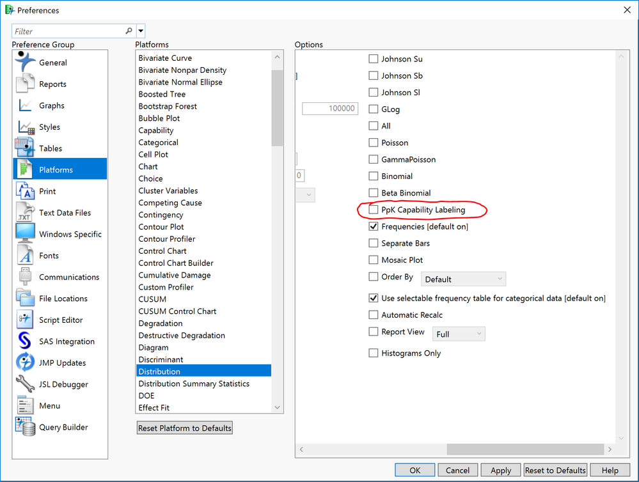Select Distribution in Platforms list
Viewport: 639px width, 482px height.
click(x=203, y=371)
